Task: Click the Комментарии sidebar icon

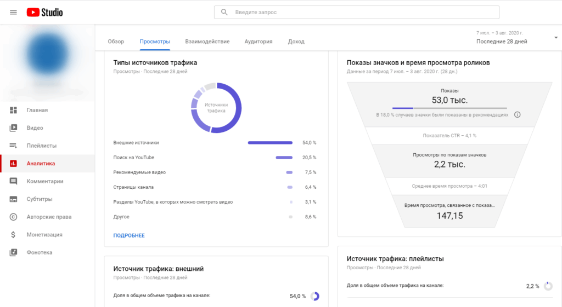Action: coord(13,181)
